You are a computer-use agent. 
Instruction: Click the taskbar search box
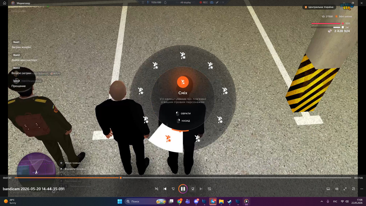(146, 201)
